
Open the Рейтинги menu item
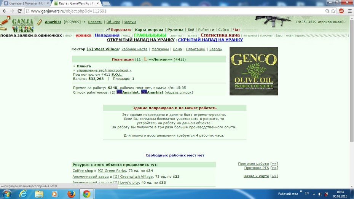pos(206,30)
